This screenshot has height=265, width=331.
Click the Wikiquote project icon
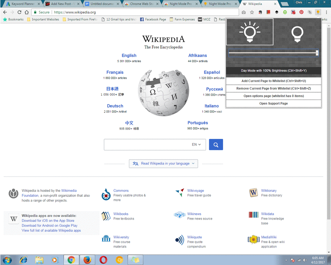(x=180, y=240)
